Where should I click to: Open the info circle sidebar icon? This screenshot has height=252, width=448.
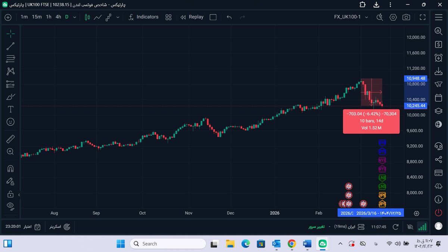[439, 199]
